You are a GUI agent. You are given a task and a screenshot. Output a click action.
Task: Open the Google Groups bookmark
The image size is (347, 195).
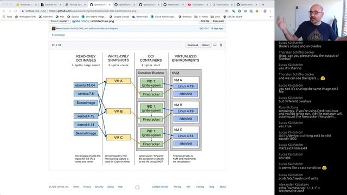[x=119, y=17]
